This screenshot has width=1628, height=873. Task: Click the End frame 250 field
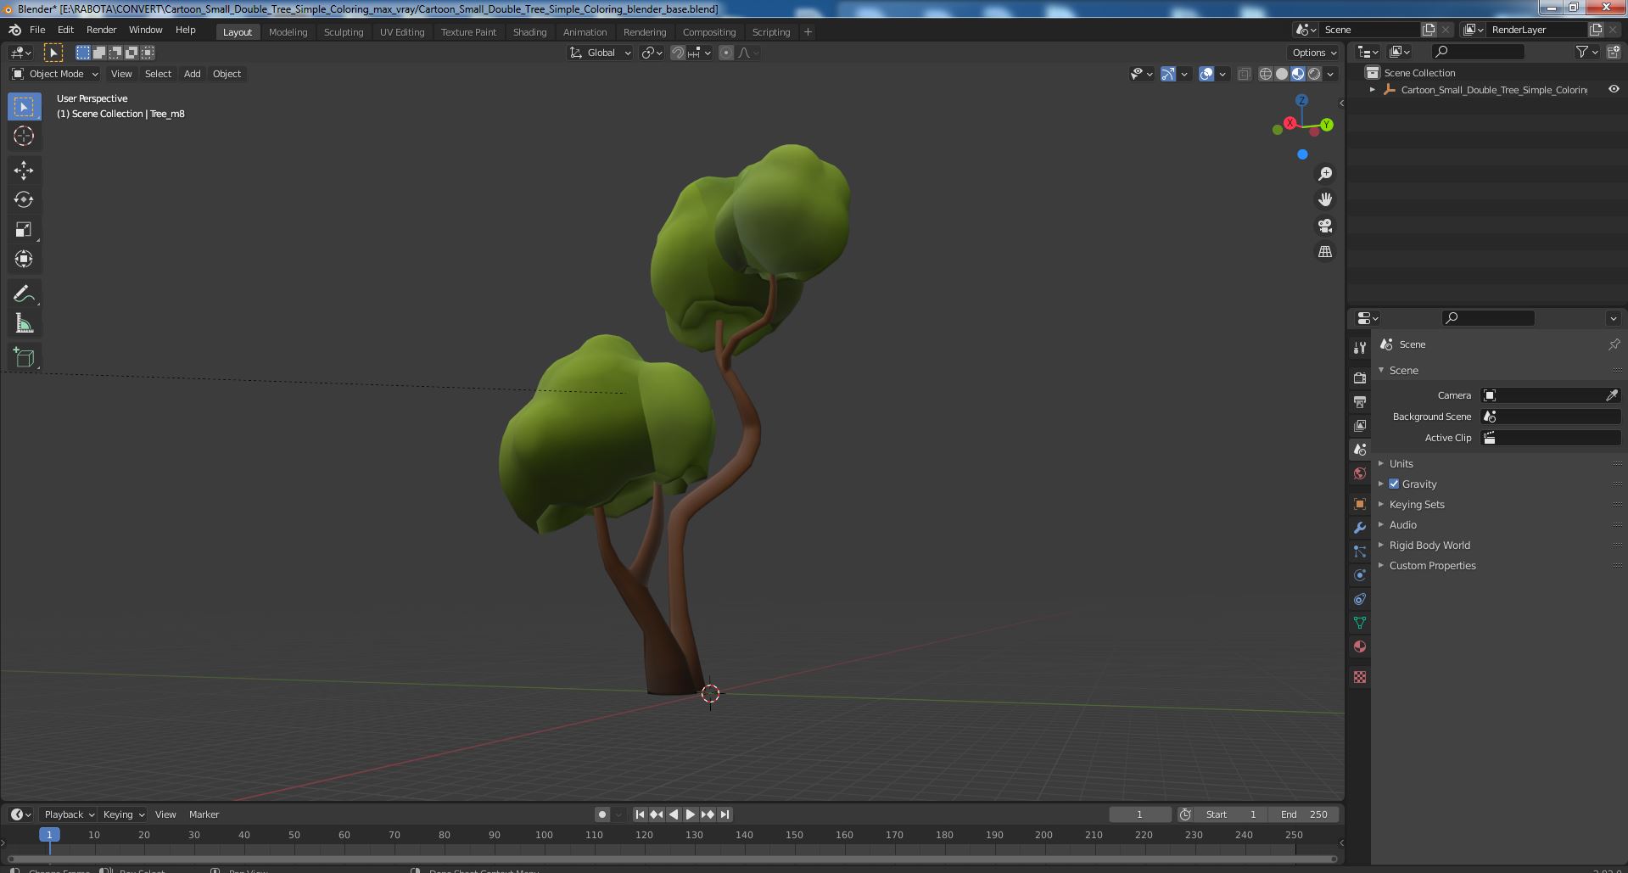tap(1304, 814)
